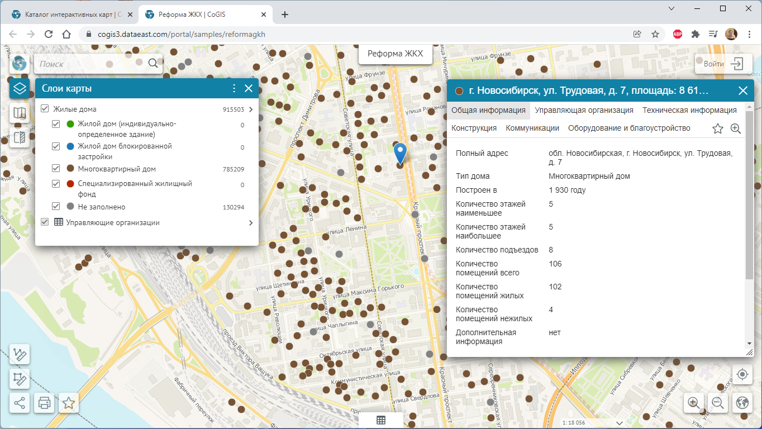
Task: Click the locate my position button
Action: pyautogui.click(x=742, y=374)
